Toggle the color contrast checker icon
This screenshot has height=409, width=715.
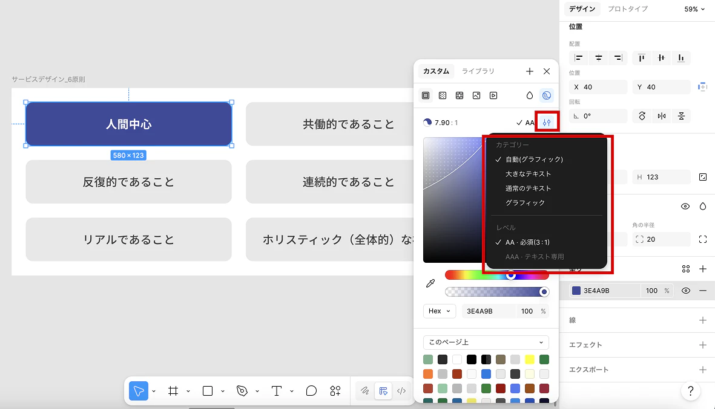[546, 95]
